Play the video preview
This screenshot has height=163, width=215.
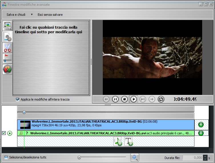[x=134, y=99]
